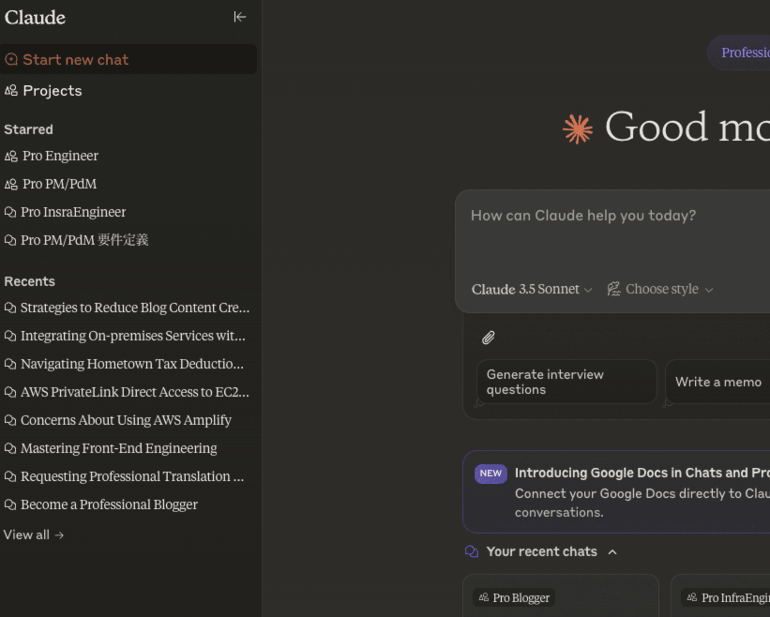Open the Pro InfraEngineer recent chat card
This screenshot has height=617, width=770.
coord(720,596)
